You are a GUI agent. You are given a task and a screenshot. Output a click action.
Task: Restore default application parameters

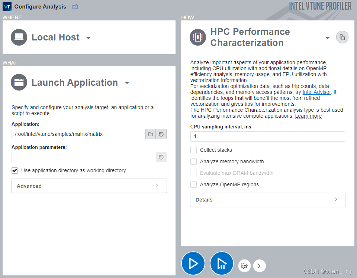(x=161, y=157)
